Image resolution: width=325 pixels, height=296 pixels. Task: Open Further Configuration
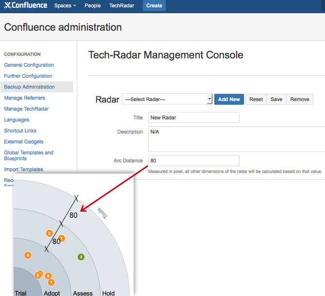28,76
